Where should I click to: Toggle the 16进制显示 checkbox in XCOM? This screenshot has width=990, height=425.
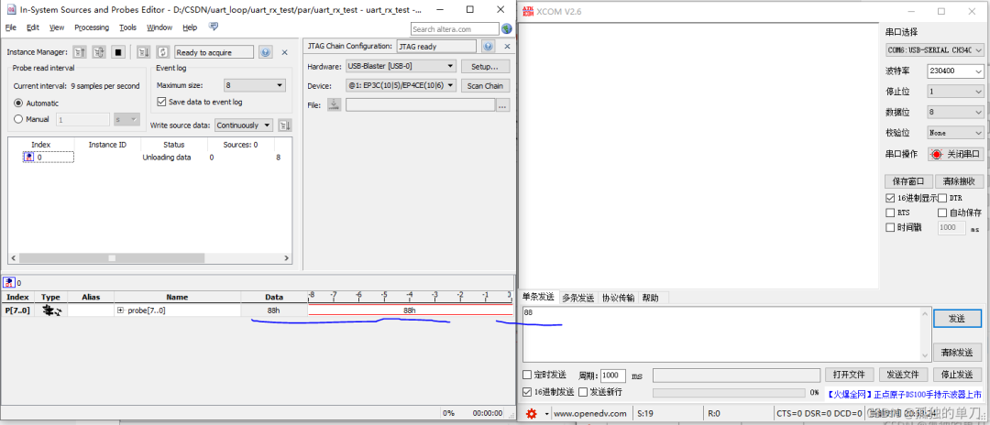pyautogui.click(x=890, y=198)
